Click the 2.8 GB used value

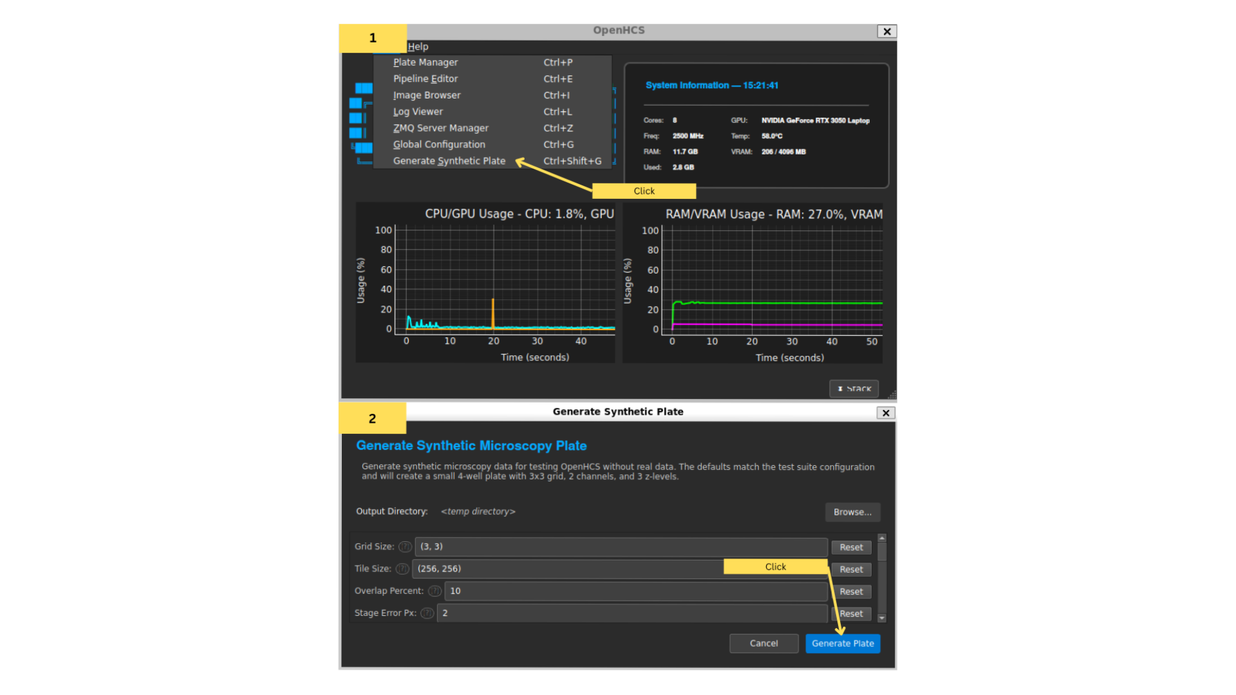coord(683,167)
